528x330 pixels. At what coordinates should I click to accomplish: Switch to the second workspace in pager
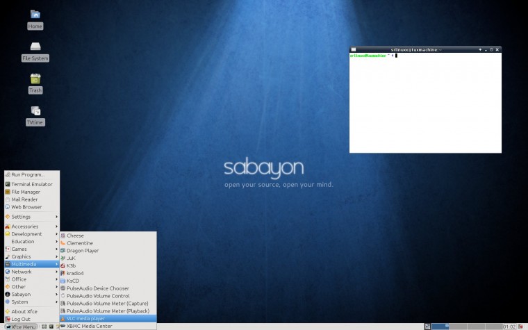tap(459, 327)
